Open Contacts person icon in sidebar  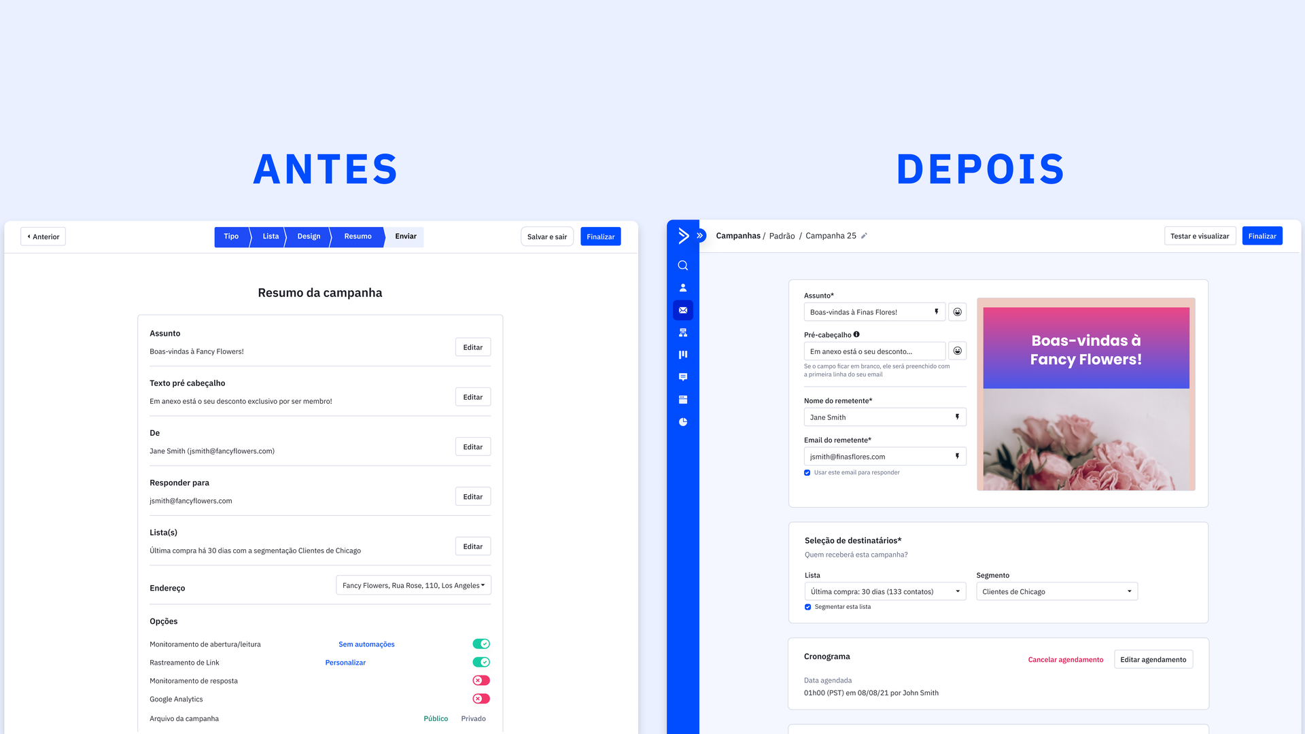click(x=683, y=287)
